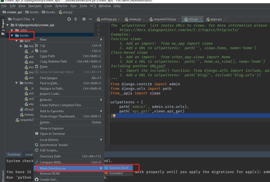270x182 pixels.
Task: Click the locate/scroll-from-source target icon
Action: [x=69, y=19]
